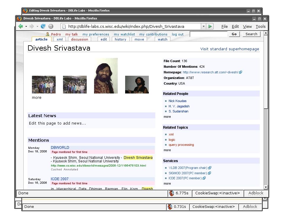Open my preferences link
The image size is (284, 213).
pyautogui.click(x=96, y=34)
